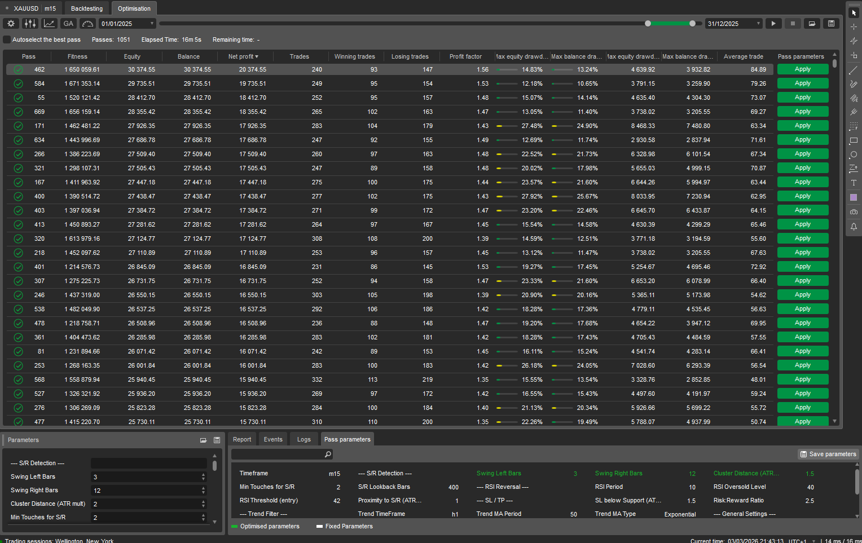Viewport: 862px width, 543px height.
Task: Click the speedometer gauge icon in toolbar
Action: (87, 24)
